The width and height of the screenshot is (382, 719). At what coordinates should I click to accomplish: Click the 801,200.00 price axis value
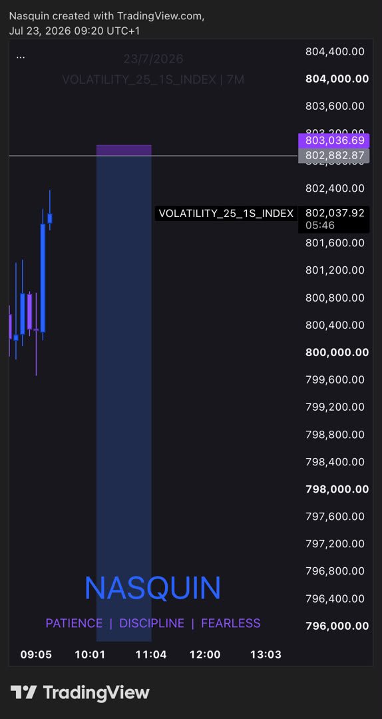tap(335, 270)
